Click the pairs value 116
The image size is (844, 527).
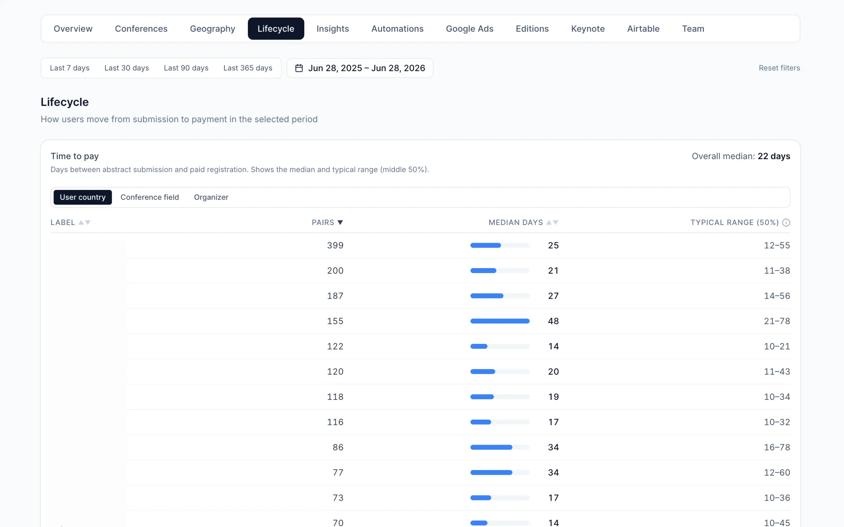point(335,422)
